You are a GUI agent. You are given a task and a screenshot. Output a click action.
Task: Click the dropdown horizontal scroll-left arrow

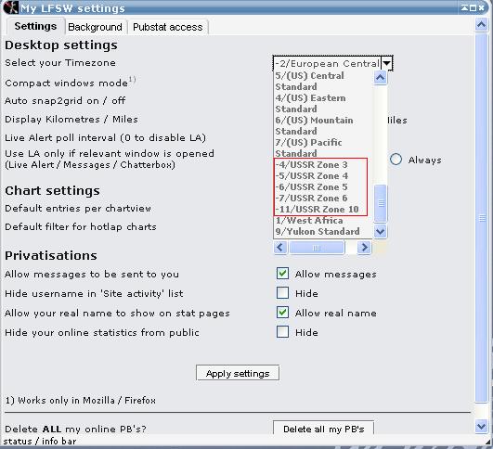(280, 248)
